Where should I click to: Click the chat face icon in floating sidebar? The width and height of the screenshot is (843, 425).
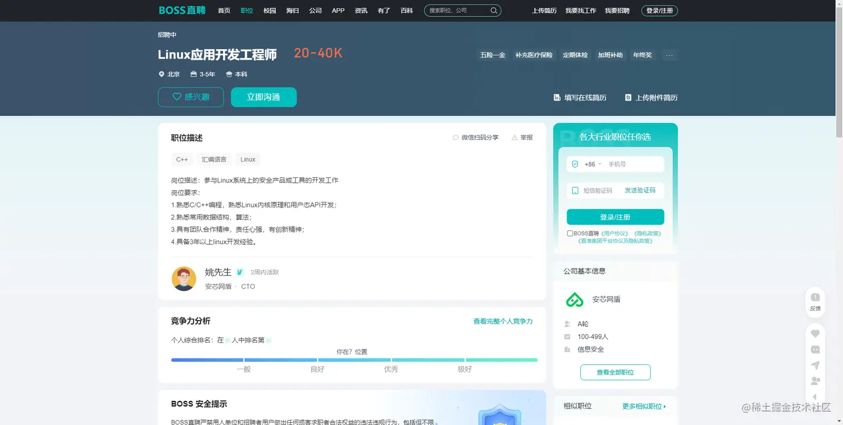tap(815, 350)
